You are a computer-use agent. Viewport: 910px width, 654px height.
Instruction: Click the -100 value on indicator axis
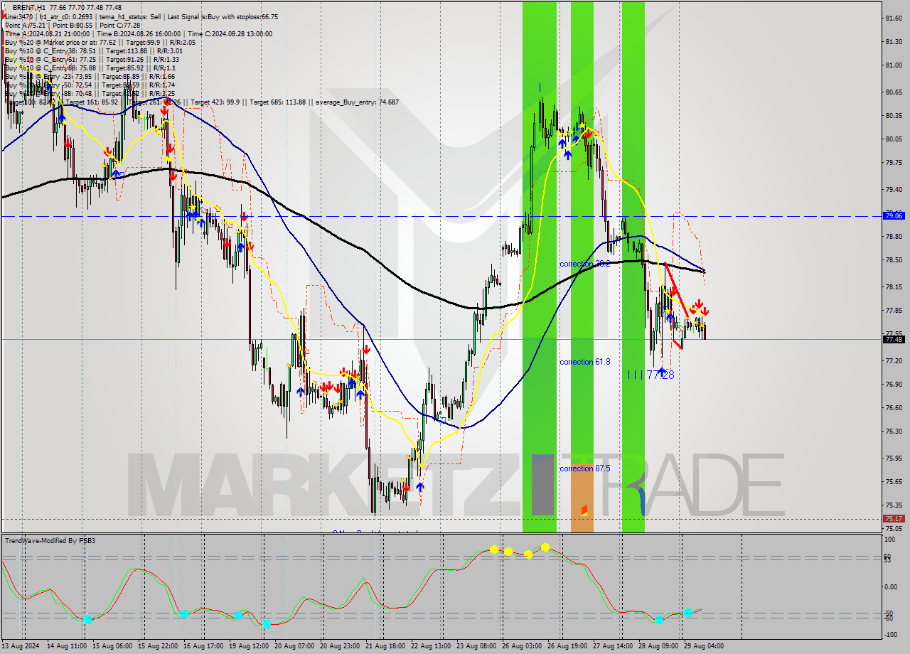(891, 636)
